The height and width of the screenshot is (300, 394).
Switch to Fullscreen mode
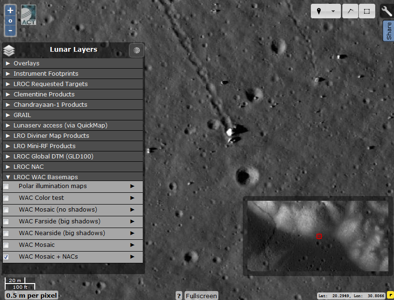point(201,296)
